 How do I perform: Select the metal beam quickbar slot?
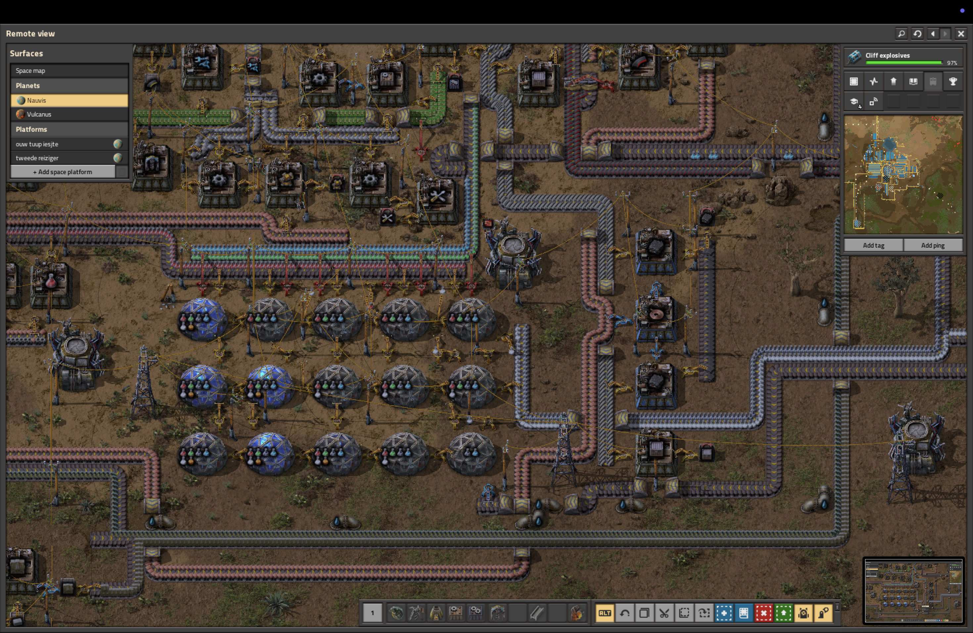537,612
